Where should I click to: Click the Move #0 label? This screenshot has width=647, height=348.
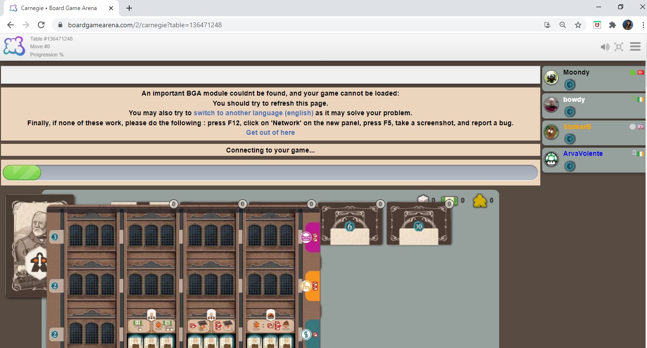point(40,46)
